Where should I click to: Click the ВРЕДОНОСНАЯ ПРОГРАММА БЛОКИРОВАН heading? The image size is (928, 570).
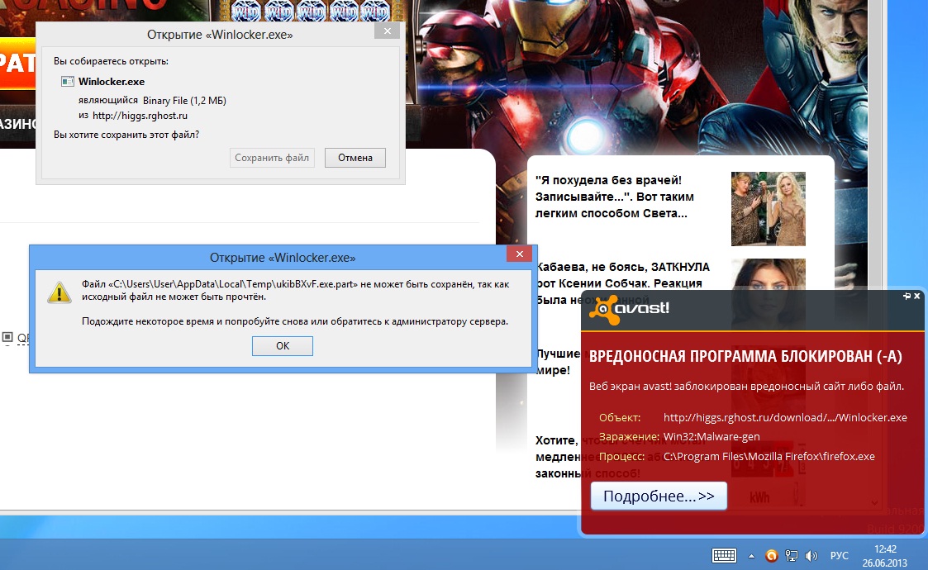pos(745,356)
